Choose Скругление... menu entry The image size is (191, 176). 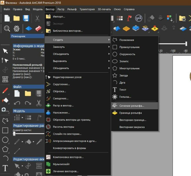(77, 84)
